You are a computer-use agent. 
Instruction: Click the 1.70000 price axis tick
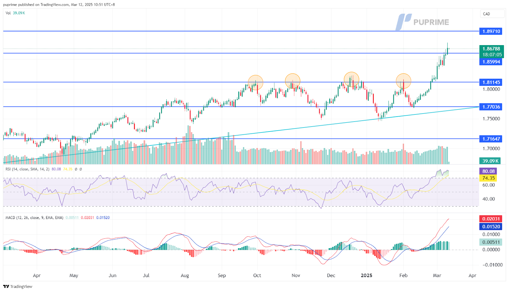coord(491,148)
